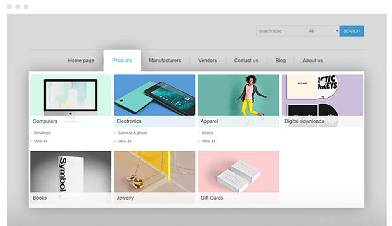This screenshot has width=392, height=226.
Task: Open the Shoes subcategory link
Action: click(x=207, y=133)
